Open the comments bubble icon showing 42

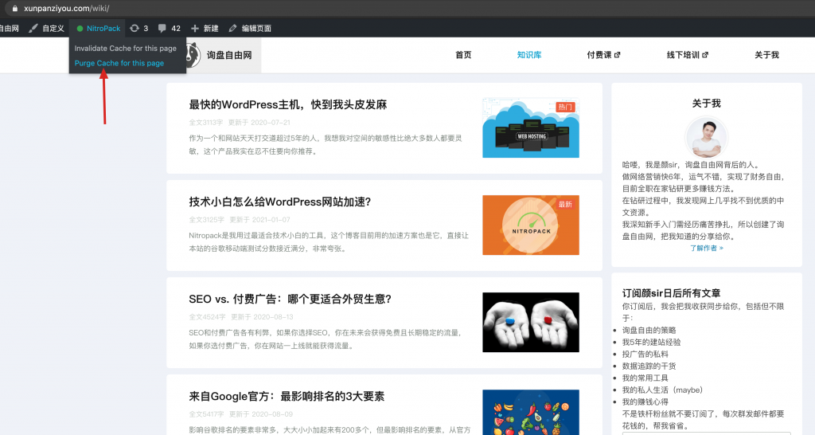coord(162,29)
